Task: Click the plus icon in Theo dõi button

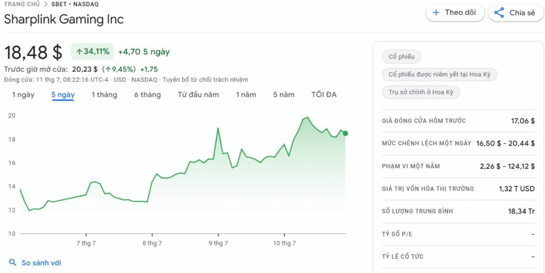Action: pos(436,13)
